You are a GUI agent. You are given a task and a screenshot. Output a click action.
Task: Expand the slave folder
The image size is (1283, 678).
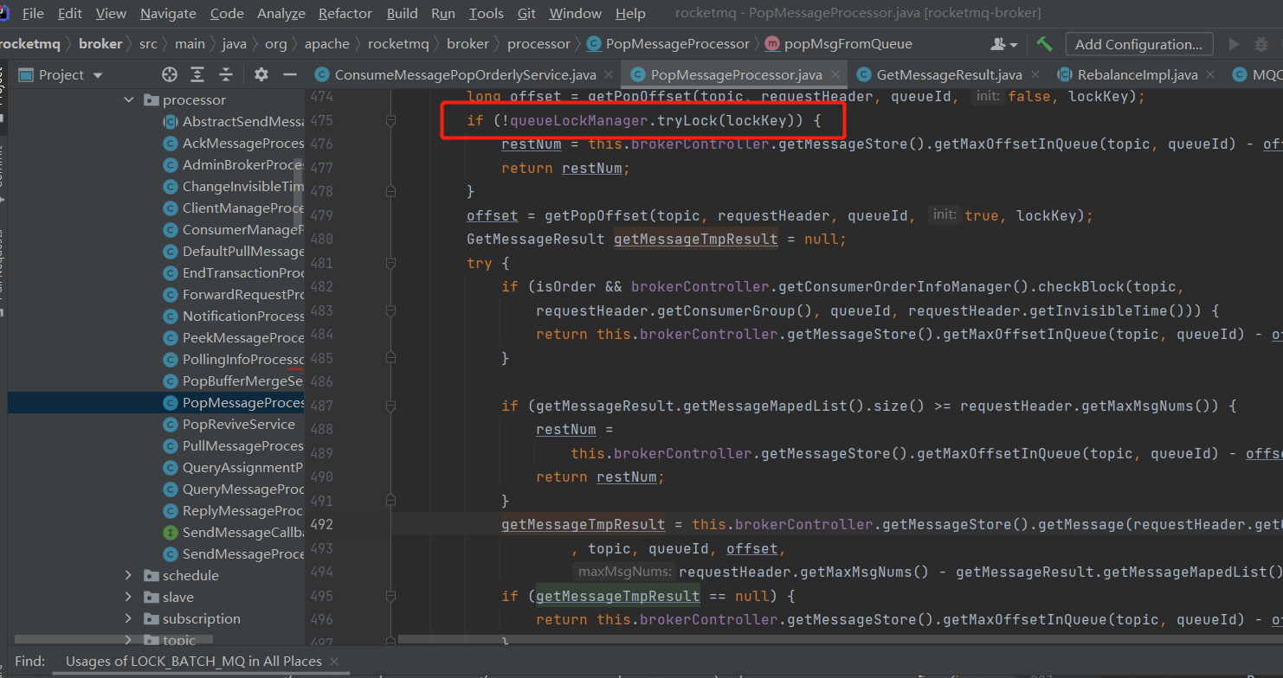tap(129, 598)
